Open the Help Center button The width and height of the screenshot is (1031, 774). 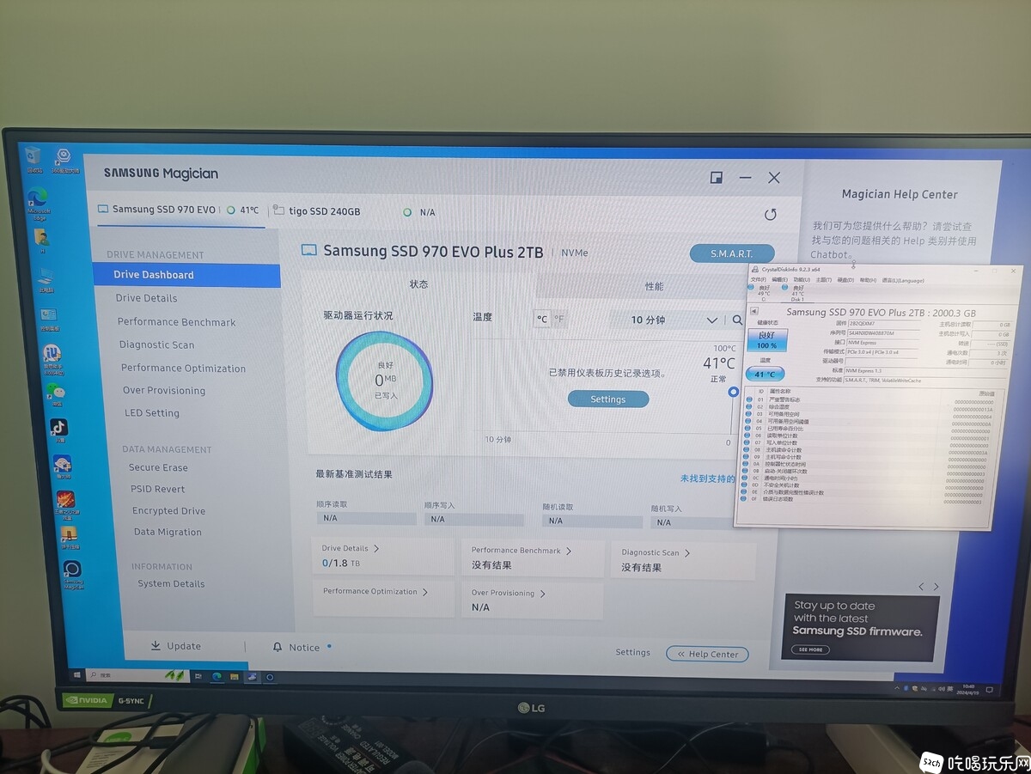tap(707, 654)
